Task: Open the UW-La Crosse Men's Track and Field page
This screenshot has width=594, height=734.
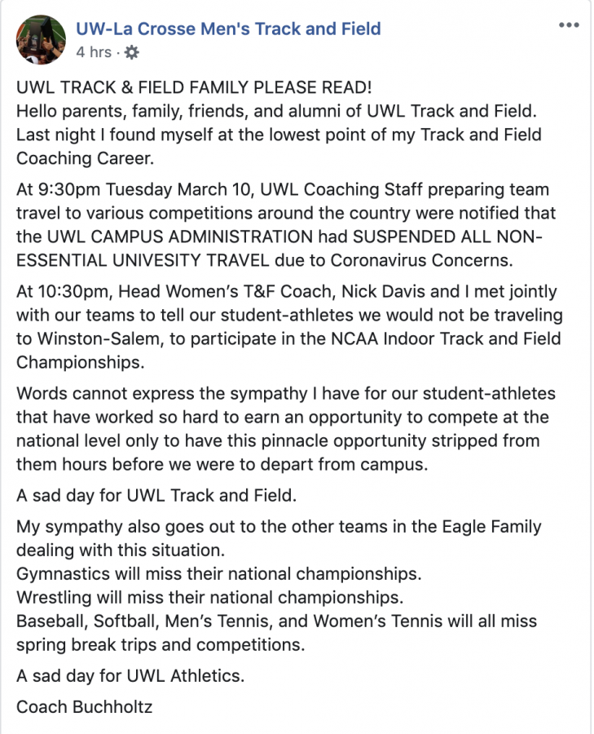Action: 228,29
